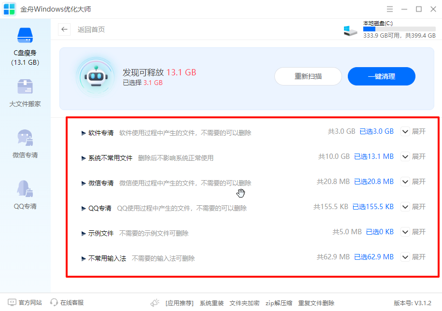Open the 大文件搬家 box icon
Viewport: 442px width, 311px height.
tap(25, 86)
